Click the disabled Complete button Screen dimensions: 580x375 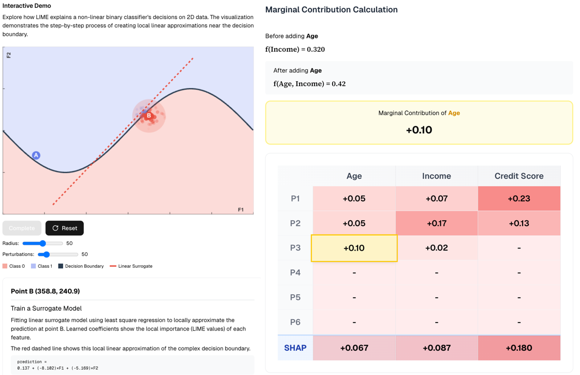pyautogui.click(x=22, y=228)
